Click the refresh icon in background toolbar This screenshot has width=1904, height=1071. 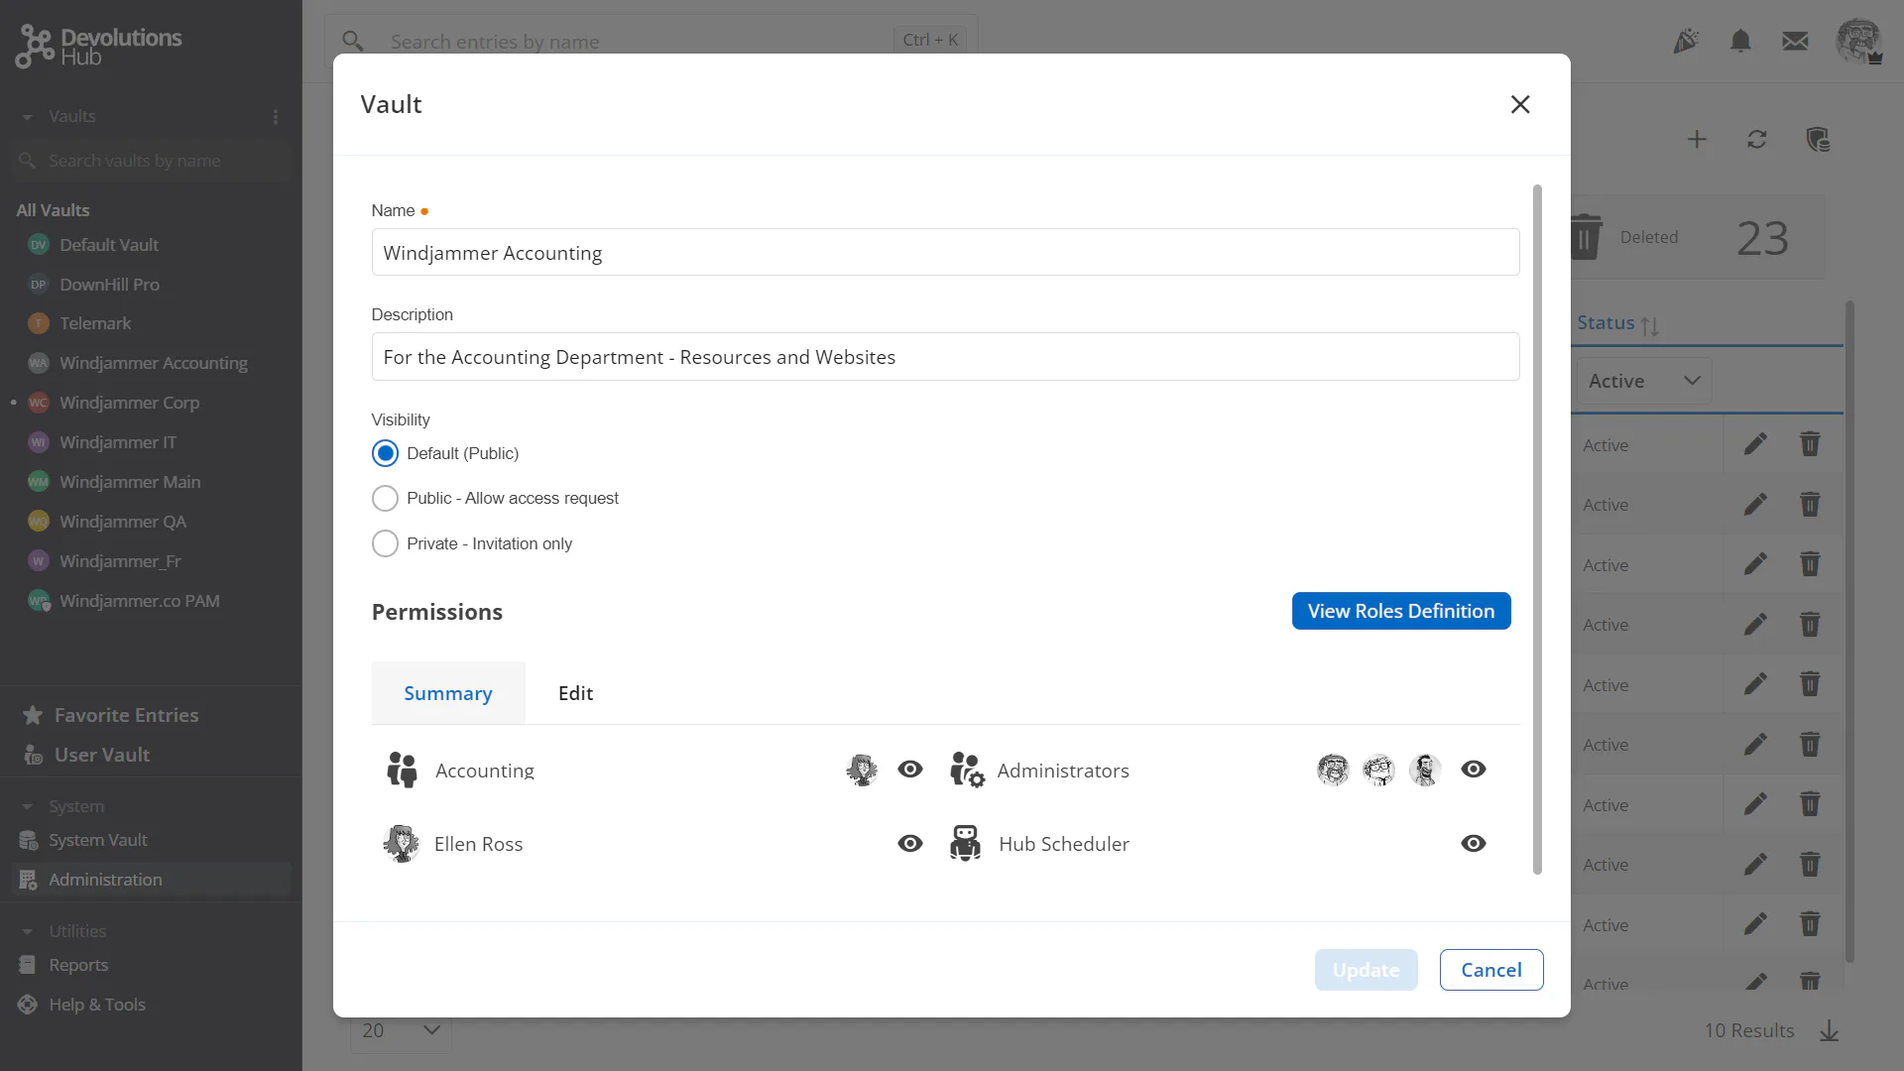click(x=1757, y=140)
